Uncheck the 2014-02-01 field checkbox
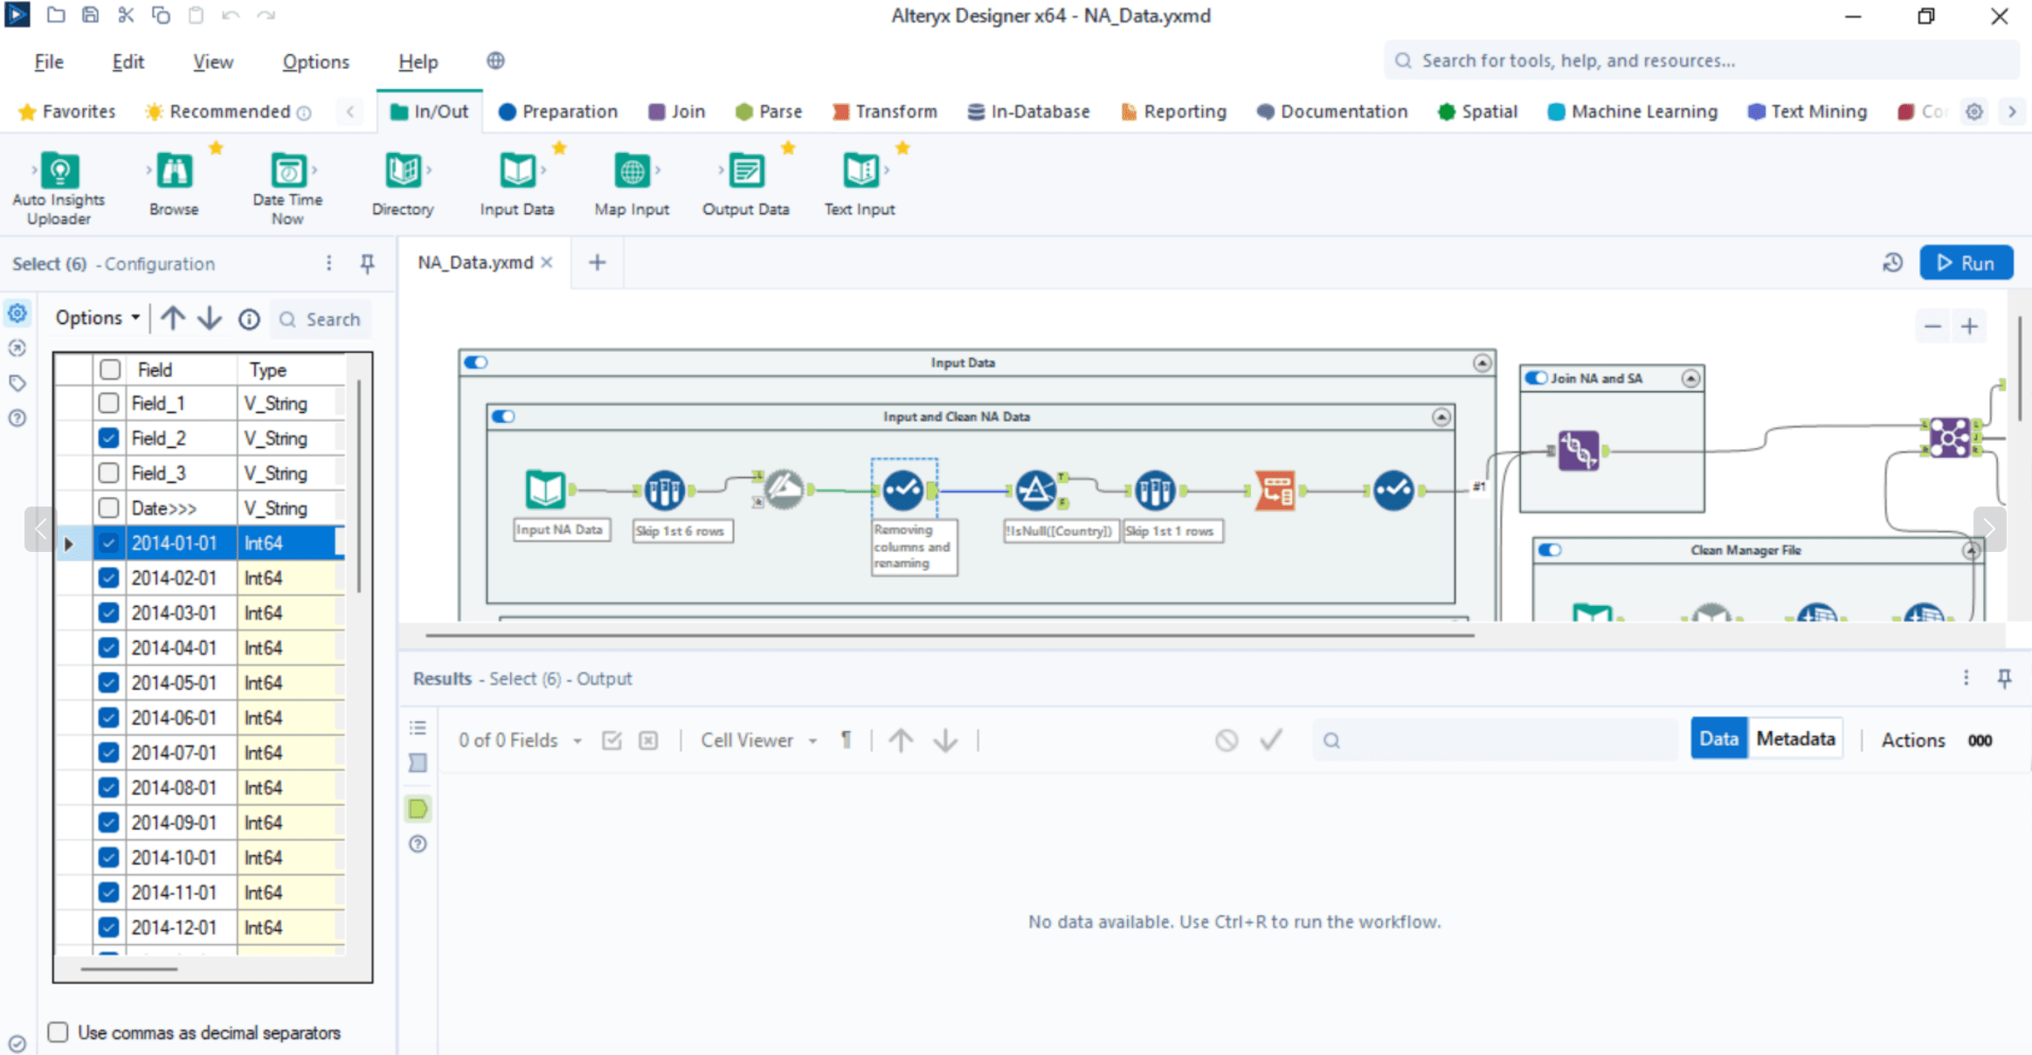Screen dimensions: 2032x1055 click(109, 578)
